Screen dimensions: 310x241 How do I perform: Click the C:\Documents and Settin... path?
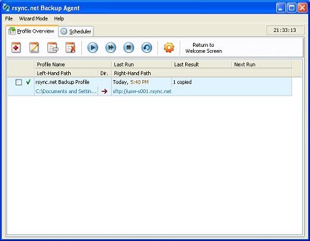coord(66,91)
